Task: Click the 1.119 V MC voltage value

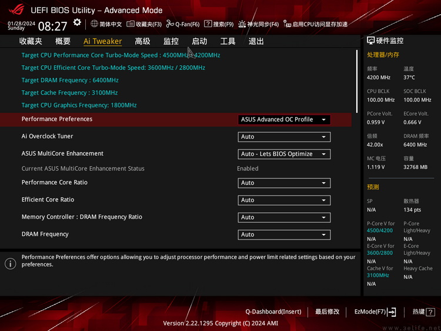Action: click(x=376, y=167)
